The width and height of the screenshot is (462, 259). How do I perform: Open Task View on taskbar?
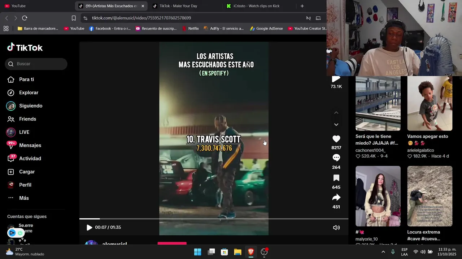pos(211,252)
